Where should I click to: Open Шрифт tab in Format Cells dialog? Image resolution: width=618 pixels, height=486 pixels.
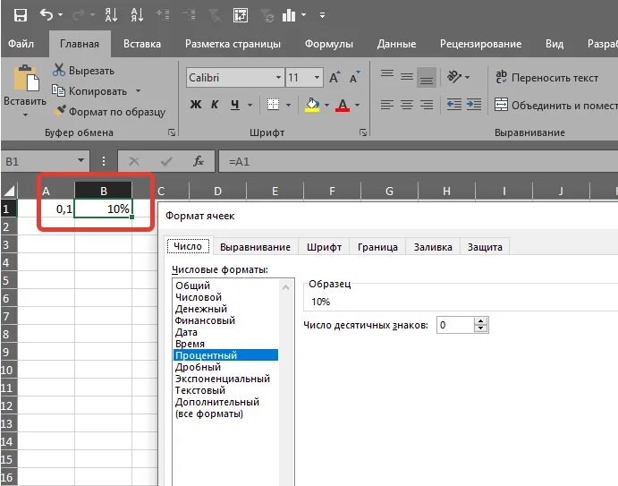324,247
